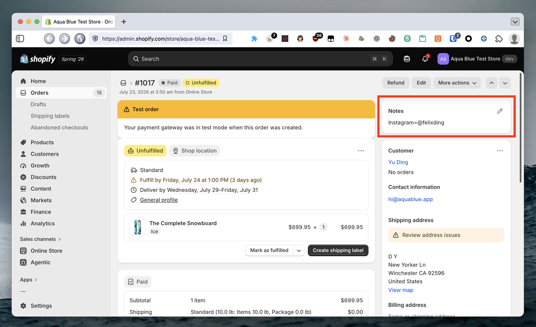
Task: Click the Shop location chip
Action: click(x=194, y=151)
